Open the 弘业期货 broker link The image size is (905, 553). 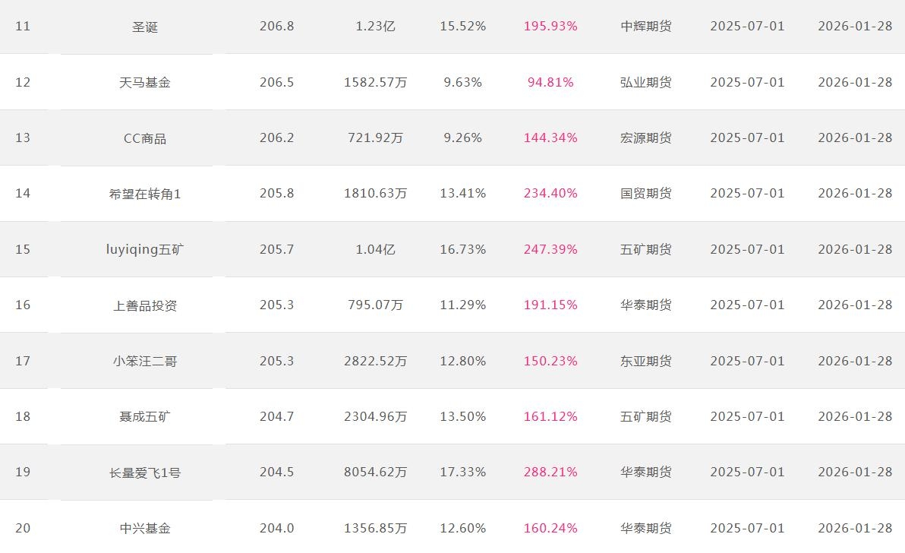click(x=646, y=82)
